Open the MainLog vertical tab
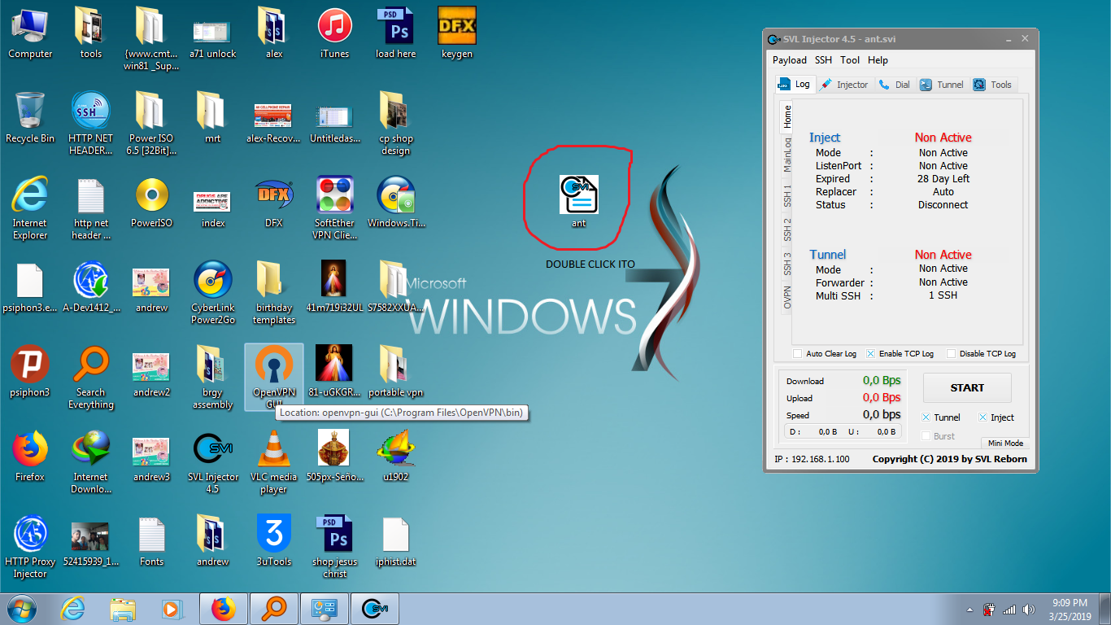Screen dimensions: 1111x625 coord(786,155)
